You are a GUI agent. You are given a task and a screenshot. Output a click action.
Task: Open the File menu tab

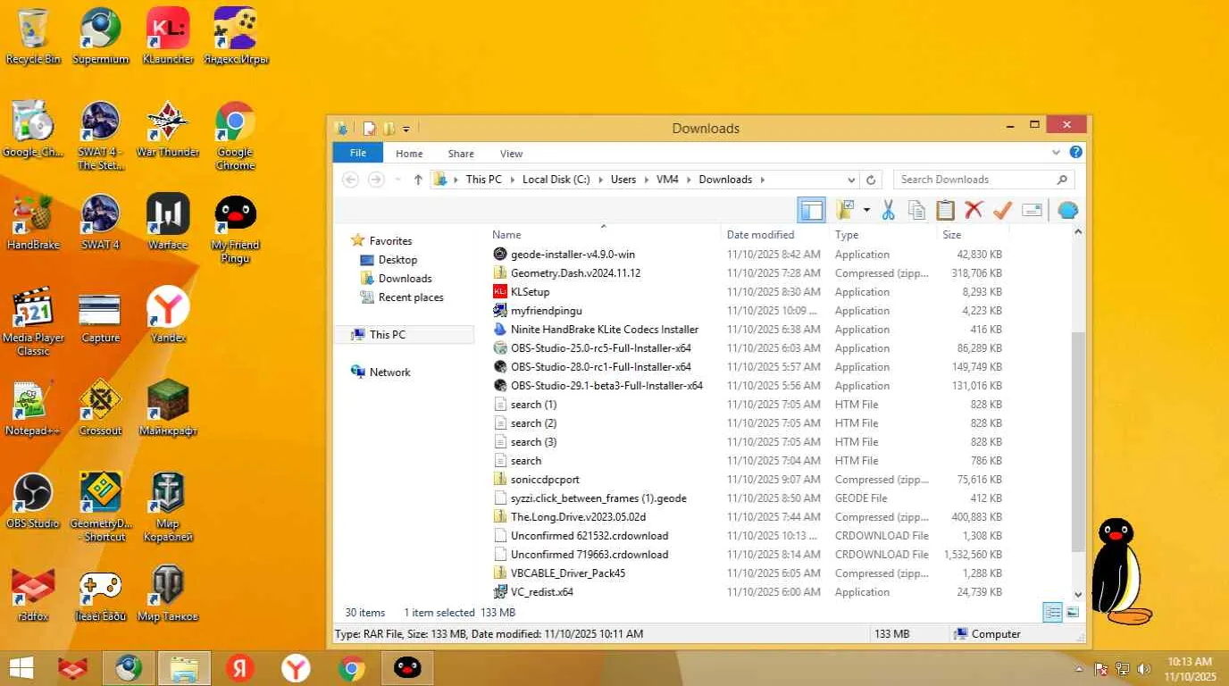click(x=358, y=153)
